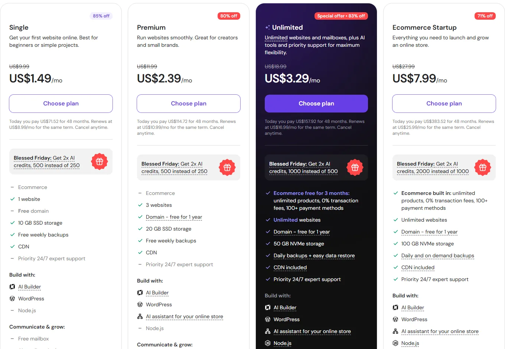Click the sparkle icon beside Unlimited title

[x=267, y=27]
